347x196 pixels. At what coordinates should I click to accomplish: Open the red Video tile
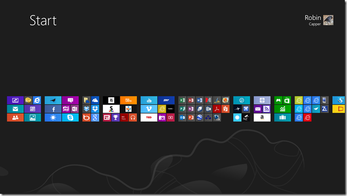click(171, 117)
